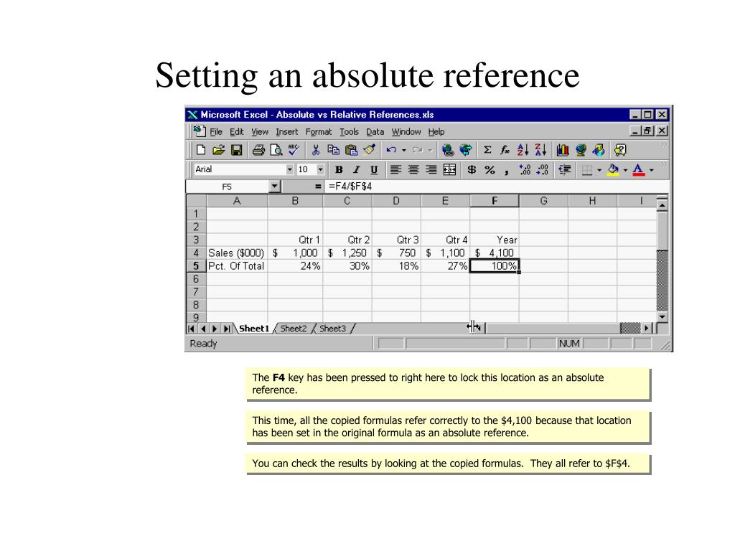Image resolution: width=735 pixels, height=551 pixels.
Task: Open the Borders dropdown arrow
Action: [599, 169]
